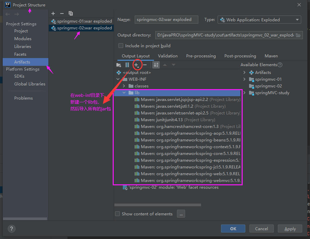This screenshot has width=310, height=239.
Task: Click the output root icon
Action: point(119,73)
